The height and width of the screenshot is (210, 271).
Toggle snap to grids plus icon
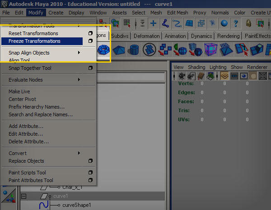coord(153,23)
